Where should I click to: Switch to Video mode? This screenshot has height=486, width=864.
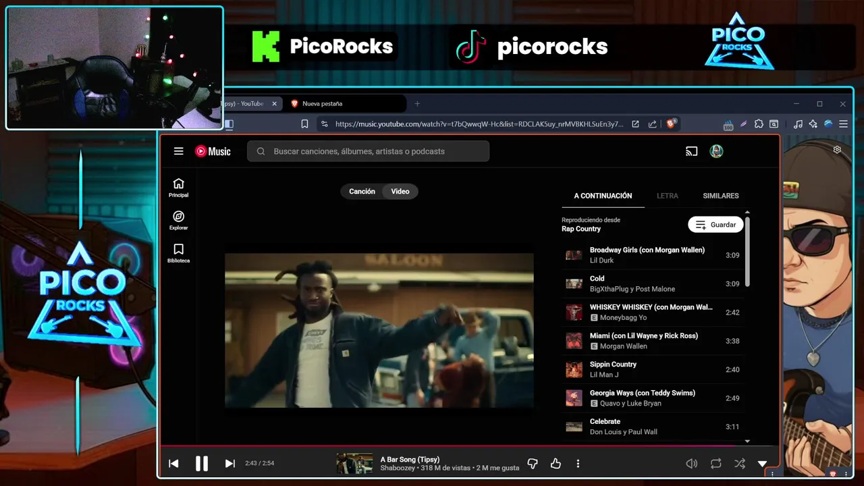400,191
